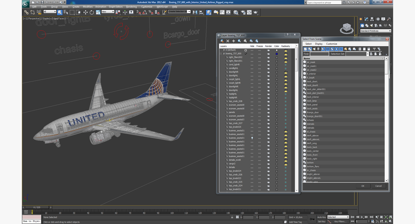
Task: Choose the Select and Scale tool
Action: point(98,12)
